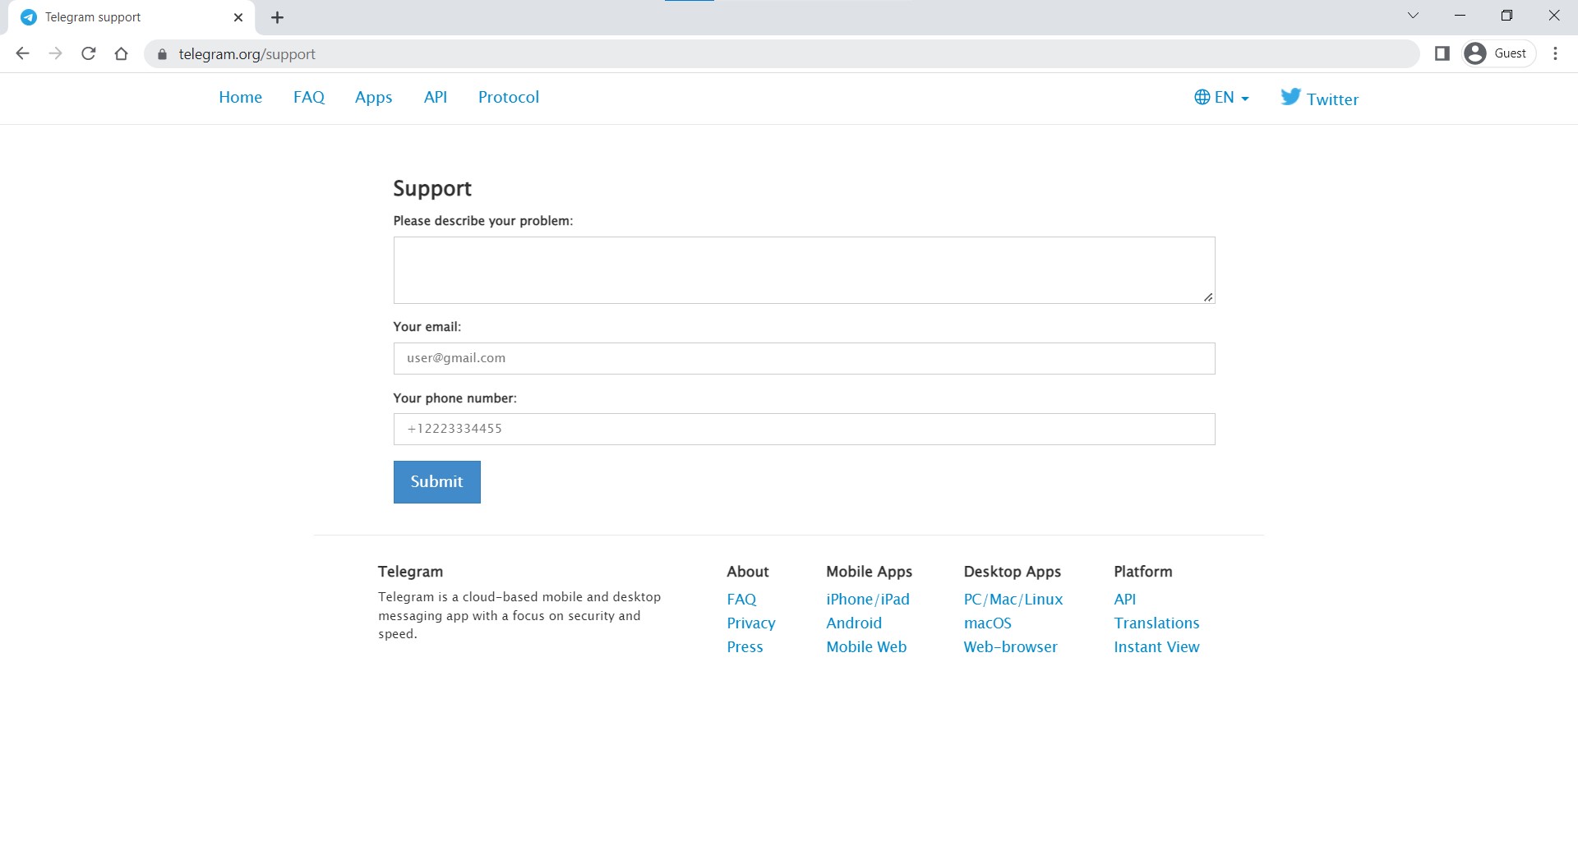
Task: Click the Support page heading
Action: coord(432,189)
